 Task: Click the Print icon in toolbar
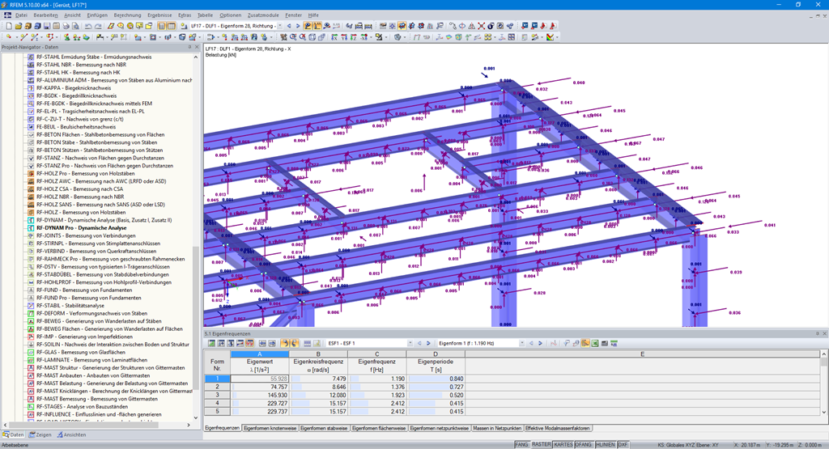66,25
